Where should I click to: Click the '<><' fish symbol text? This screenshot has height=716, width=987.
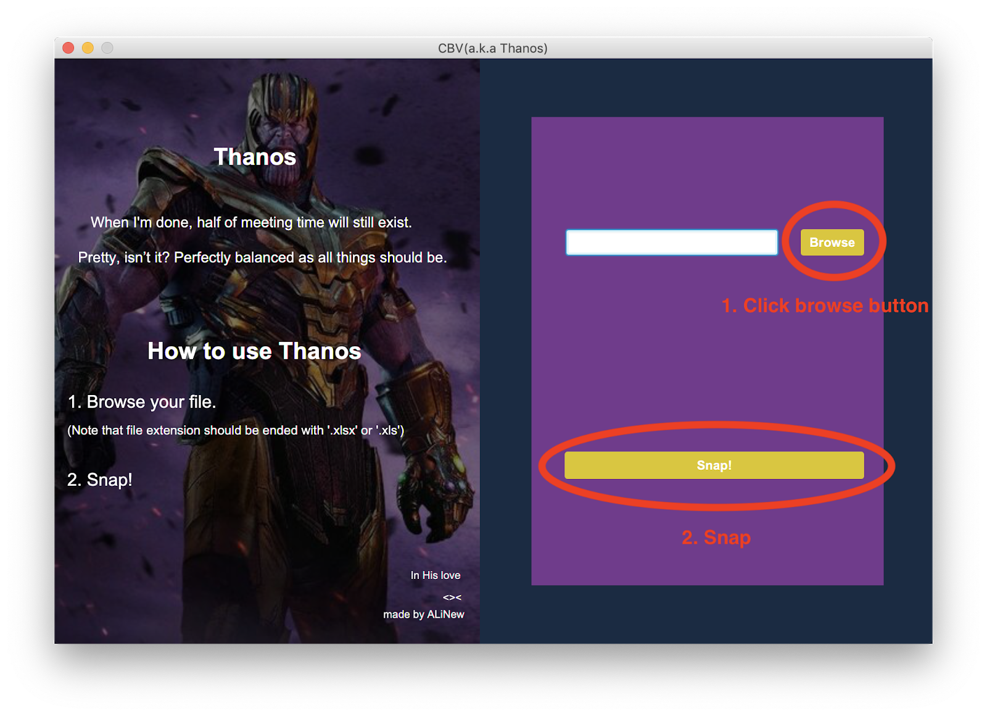point(452,597)
